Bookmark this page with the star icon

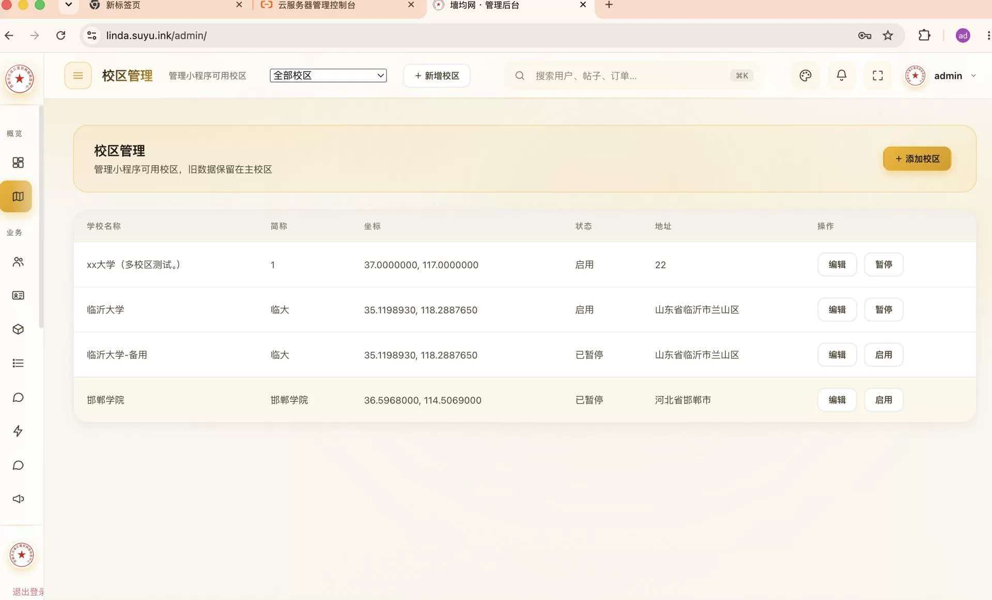tap(888, 35)
